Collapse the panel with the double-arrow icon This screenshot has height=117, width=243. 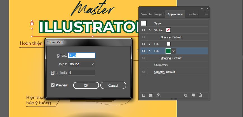202,9
